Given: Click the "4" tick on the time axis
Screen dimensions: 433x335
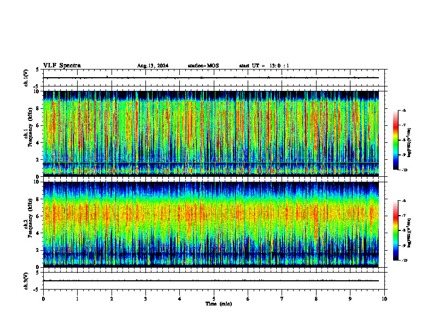Looking at the screenshot, I should [x=180, y=299].
